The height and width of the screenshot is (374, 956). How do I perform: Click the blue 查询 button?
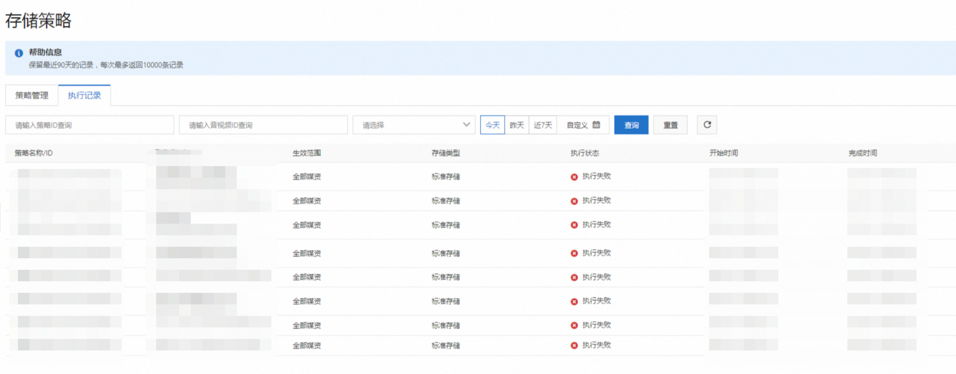pyautogui.click(x=631, y=125)
